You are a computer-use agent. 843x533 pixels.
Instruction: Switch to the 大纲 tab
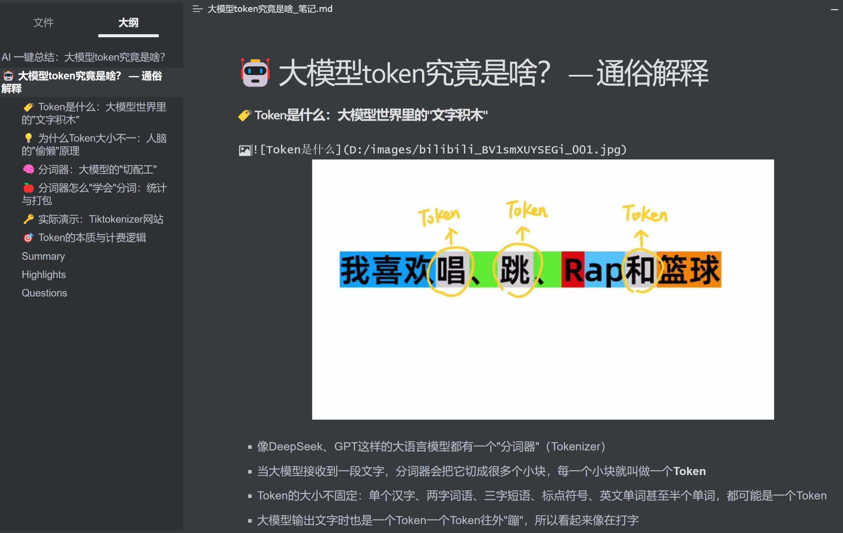point(128,23)
